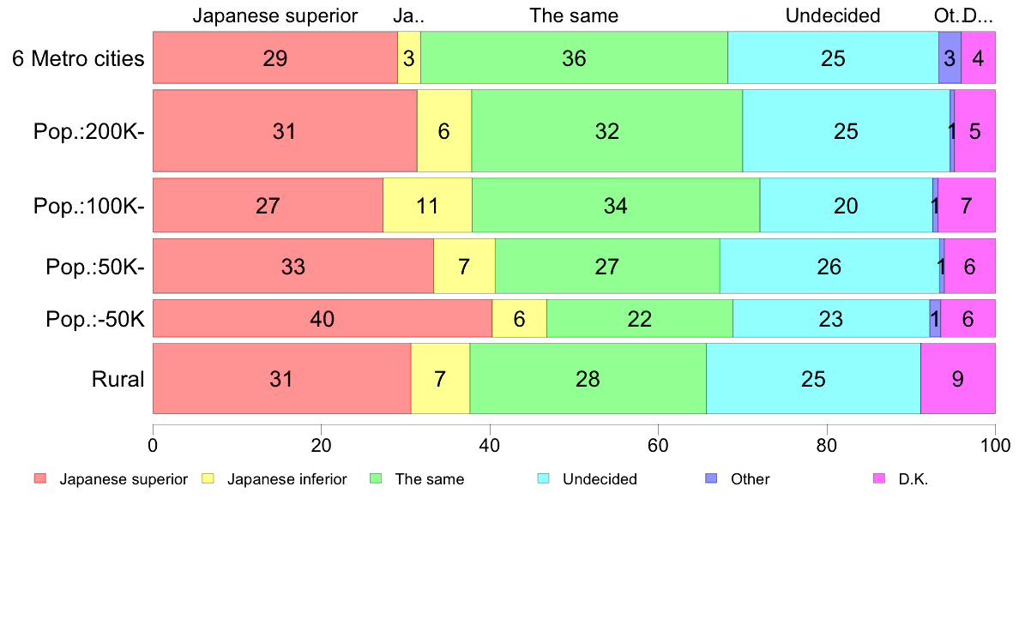Click the Japanese superior column header
Image resolution: width=1019 pixels, height=631 pixels.
coord(274,15)
